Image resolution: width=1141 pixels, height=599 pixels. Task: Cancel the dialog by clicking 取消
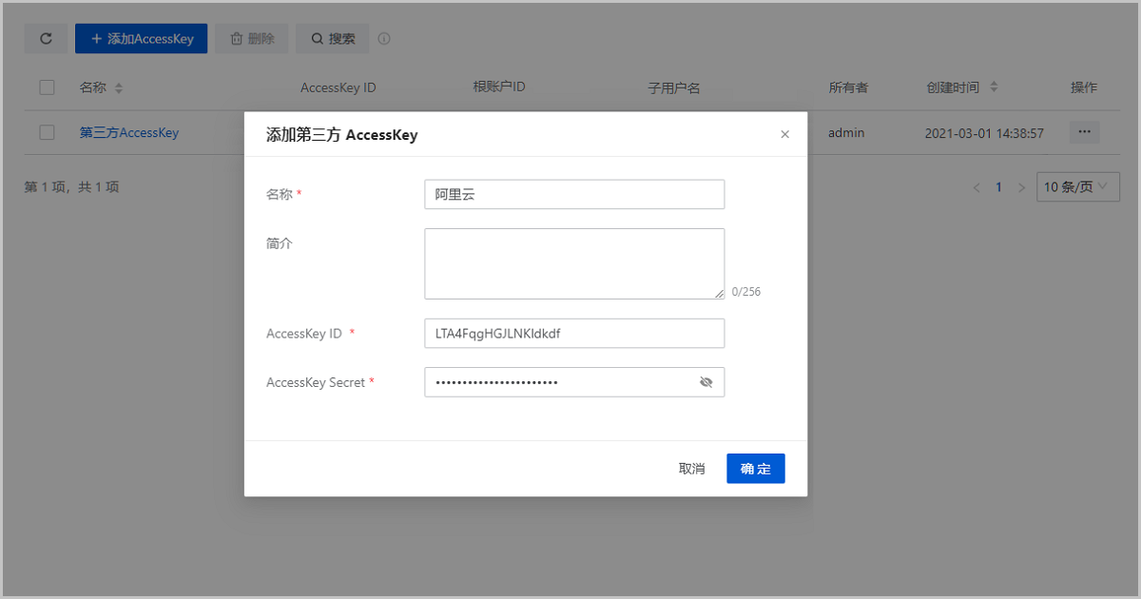pyautogui.click(x=691, y=468)
